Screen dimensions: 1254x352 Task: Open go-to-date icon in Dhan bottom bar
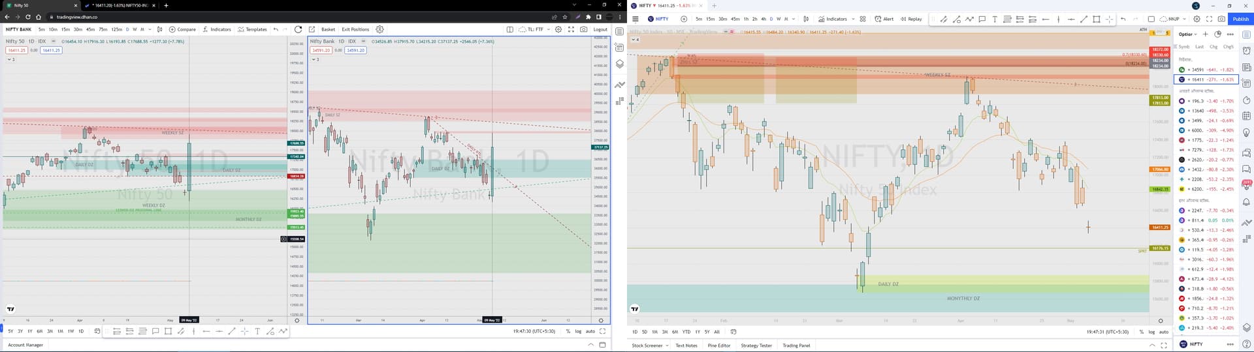coord(97,331)
